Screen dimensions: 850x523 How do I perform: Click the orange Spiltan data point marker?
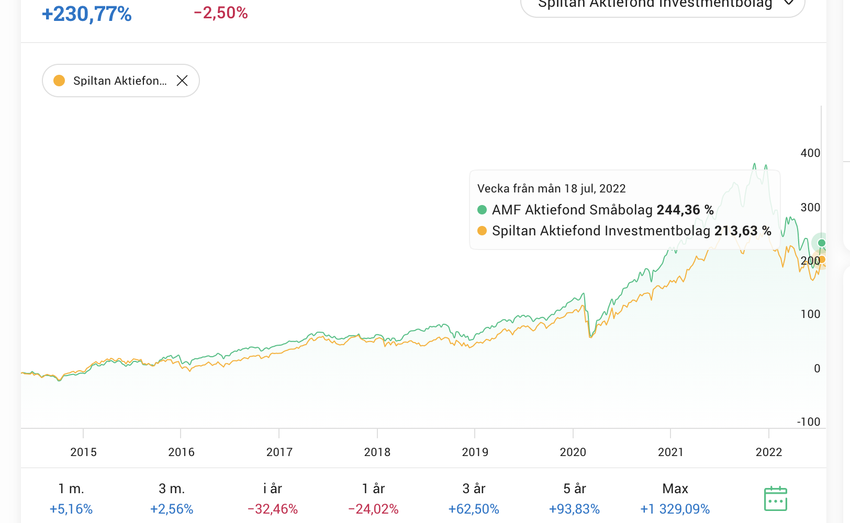(822, 259)
